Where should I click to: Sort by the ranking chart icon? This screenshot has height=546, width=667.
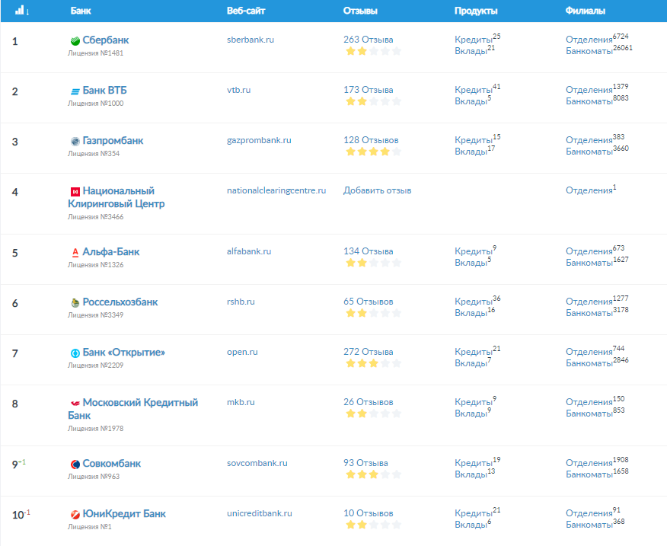(21, 11)
